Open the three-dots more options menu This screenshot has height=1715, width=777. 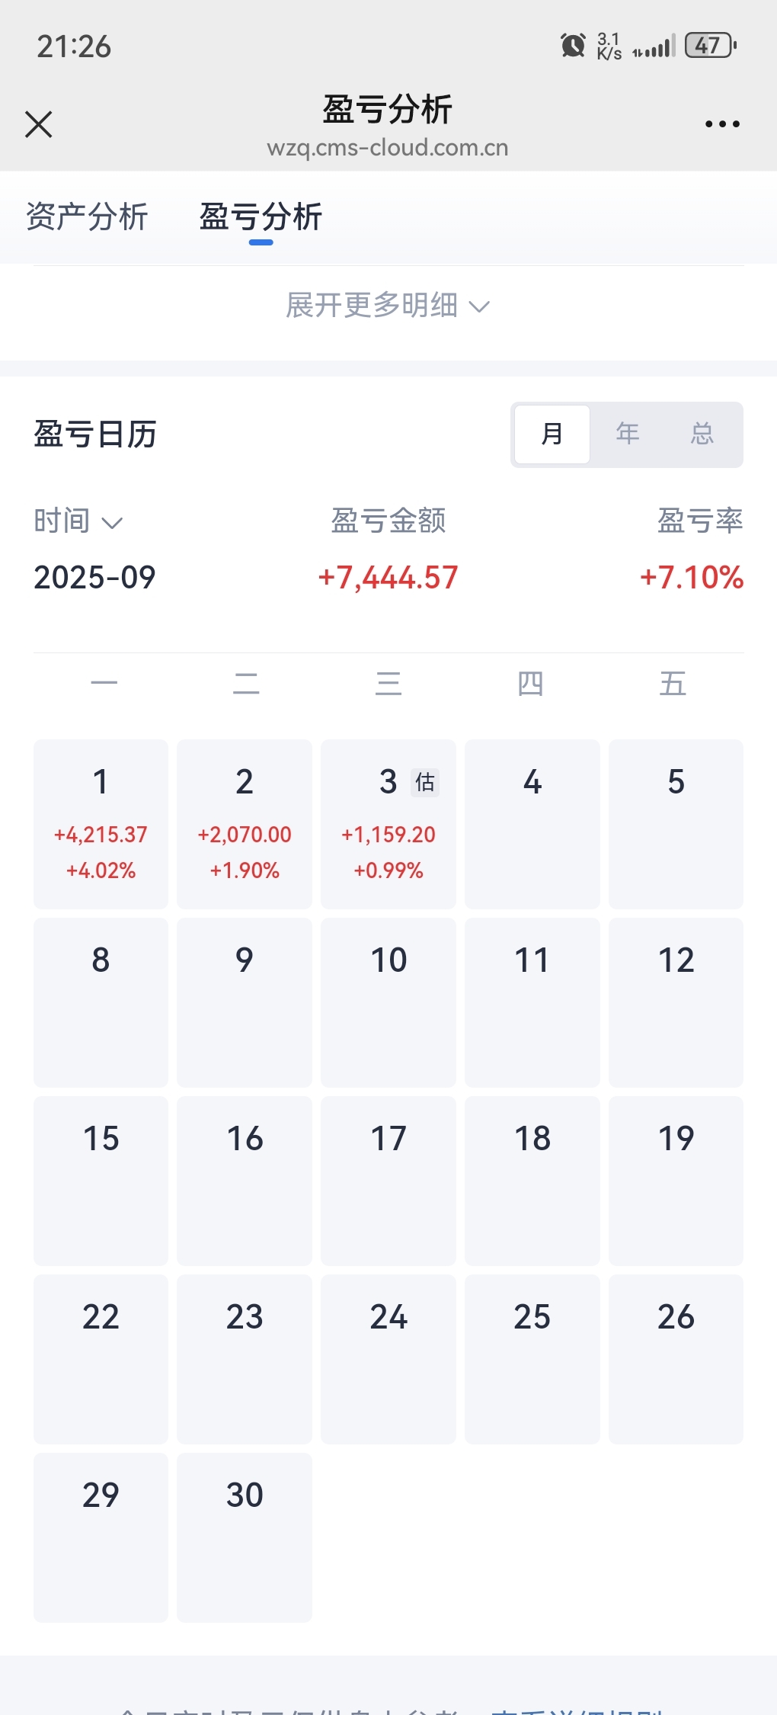(722, 124)
